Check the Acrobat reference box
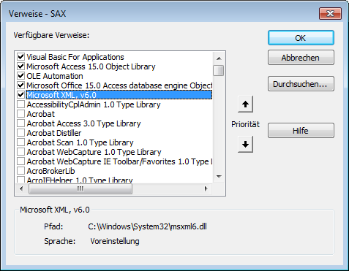 (20, 114)
